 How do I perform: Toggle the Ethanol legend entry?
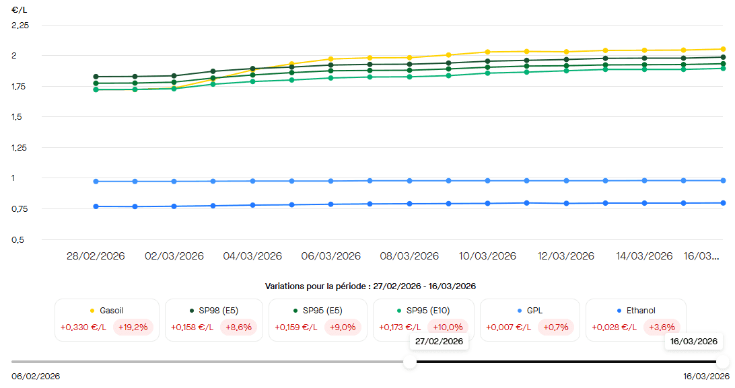click(x=635, y=319)
